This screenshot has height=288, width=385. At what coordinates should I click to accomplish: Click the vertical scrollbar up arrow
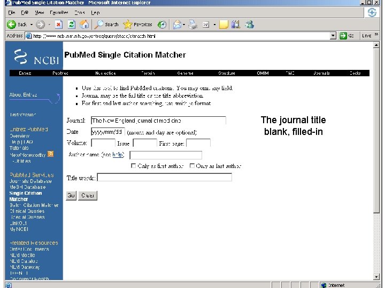(376, 45)
